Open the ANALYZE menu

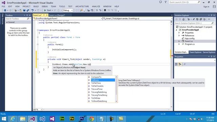[96, 6]
